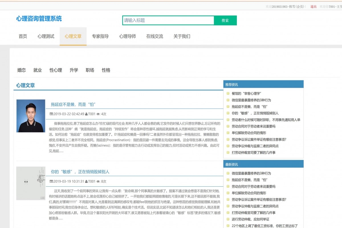342x228 pixels.
Task: Click the author icon next to T001 on first article
Action: 86,114
